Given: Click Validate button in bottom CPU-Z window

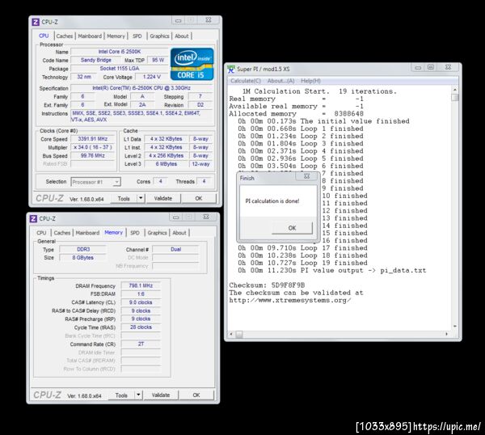Looking at the screenshot, I should point(161,395).
